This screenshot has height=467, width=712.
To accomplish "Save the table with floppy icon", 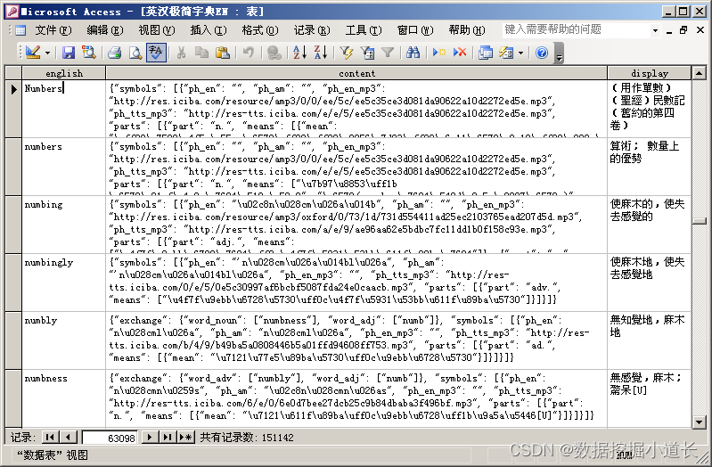I will (x=69, y=53).
